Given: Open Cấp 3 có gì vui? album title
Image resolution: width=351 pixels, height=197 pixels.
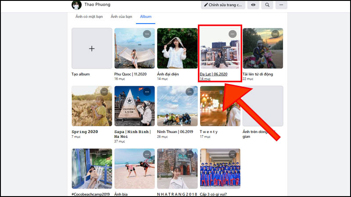Looking at the screenshot, I should [x=213, y=194].
